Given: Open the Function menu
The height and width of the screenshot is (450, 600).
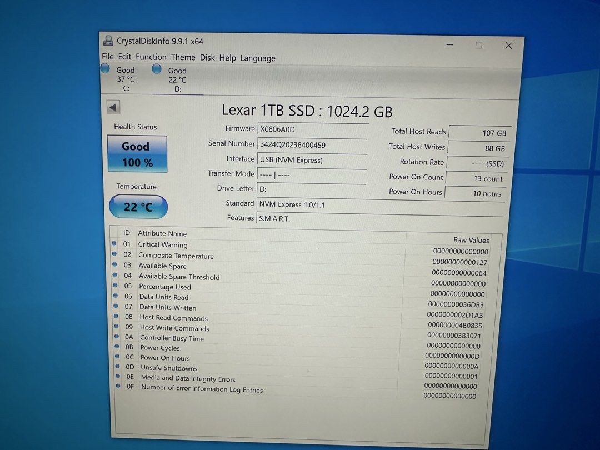Looking at the screenshot, I should (151, 57).
